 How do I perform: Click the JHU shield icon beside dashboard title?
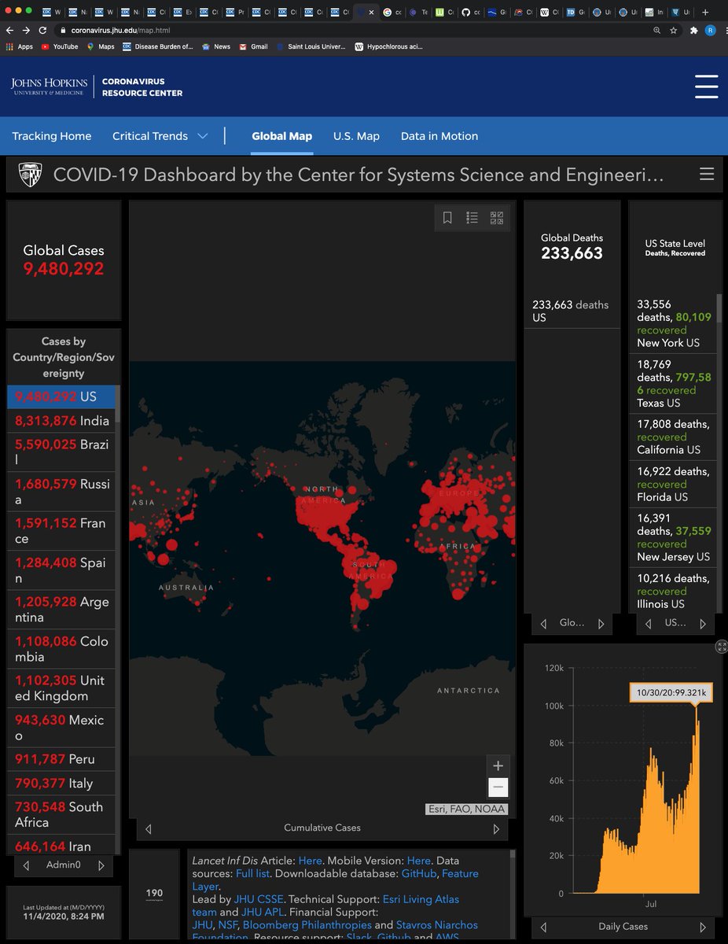click(30, 174)
